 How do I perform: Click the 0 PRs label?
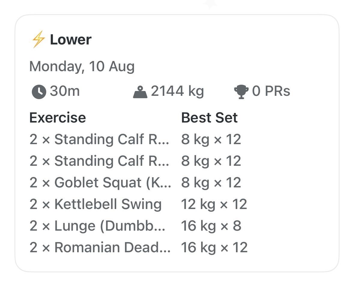[271, 91]
